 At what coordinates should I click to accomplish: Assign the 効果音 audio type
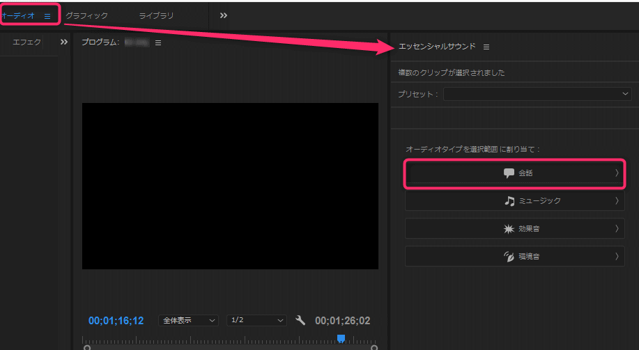[x=514, y=228]
